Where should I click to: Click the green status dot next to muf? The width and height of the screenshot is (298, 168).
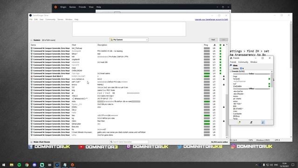269,84
